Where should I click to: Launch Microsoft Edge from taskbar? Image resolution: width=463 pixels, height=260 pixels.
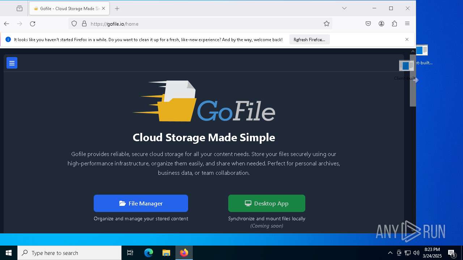click(149, 253)
